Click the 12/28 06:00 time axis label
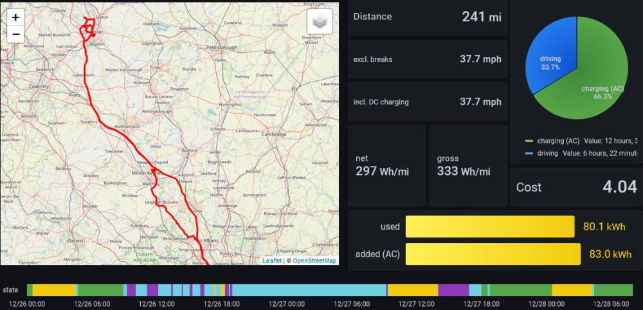This screenshot has width=643, height=310. (x=611, y=304)
